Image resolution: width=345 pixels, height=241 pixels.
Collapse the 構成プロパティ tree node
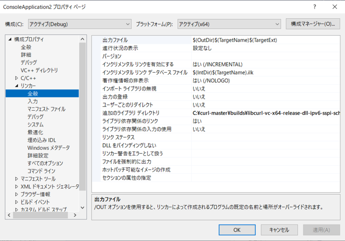click(10, 39)
